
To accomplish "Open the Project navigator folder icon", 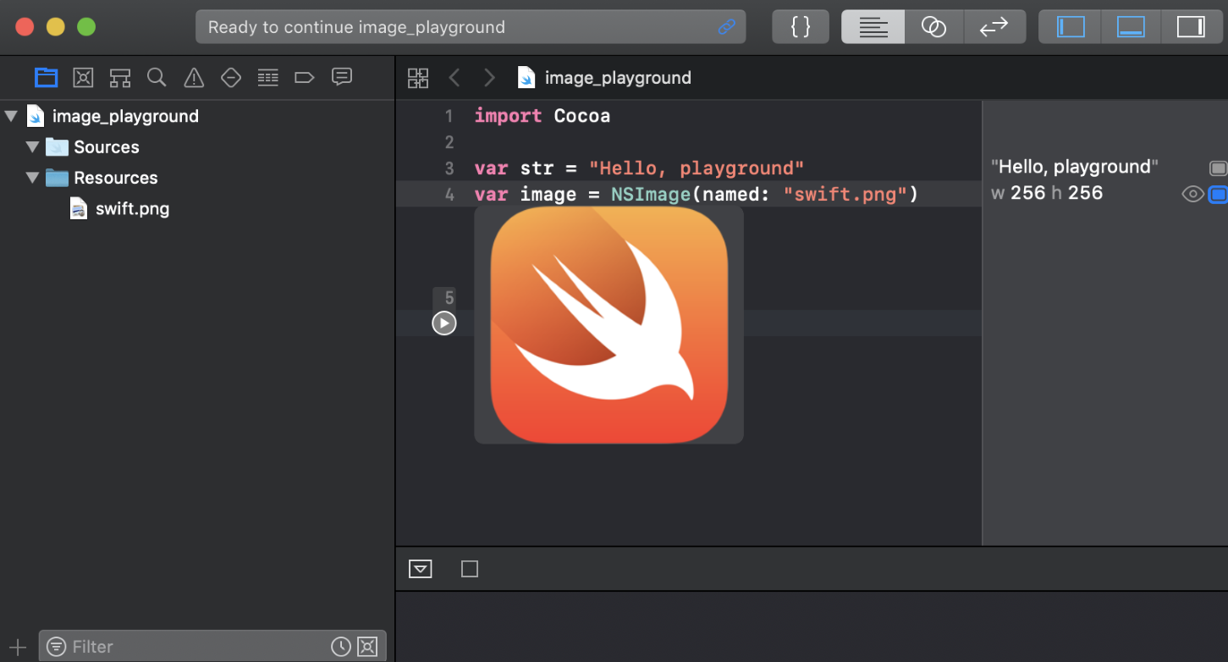I will (x=46, y=78).
